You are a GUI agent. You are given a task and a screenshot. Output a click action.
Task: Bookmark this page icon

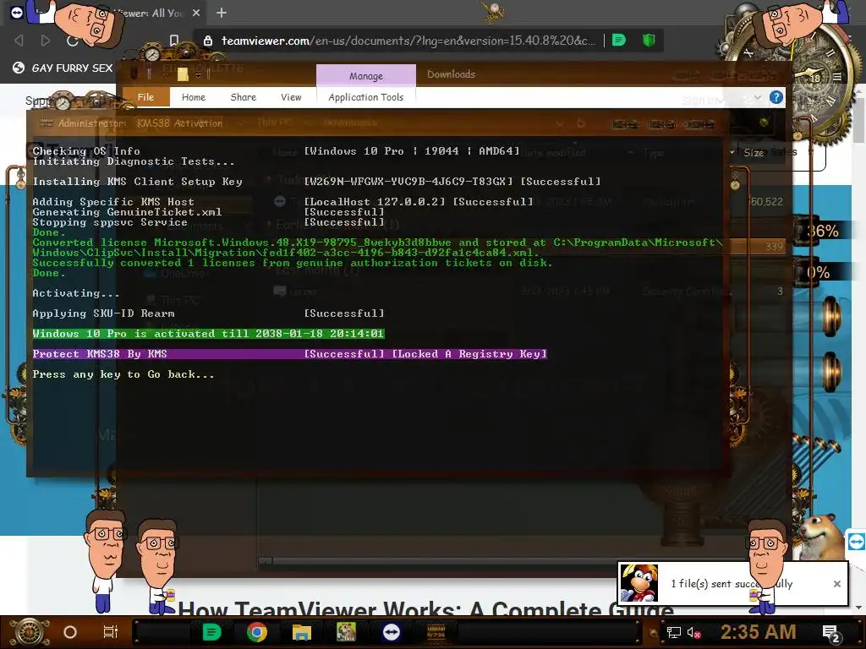[174, 41]
